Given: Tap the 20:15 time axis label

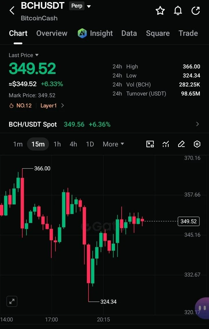Looking at the screenshot, I should [103, 320].
